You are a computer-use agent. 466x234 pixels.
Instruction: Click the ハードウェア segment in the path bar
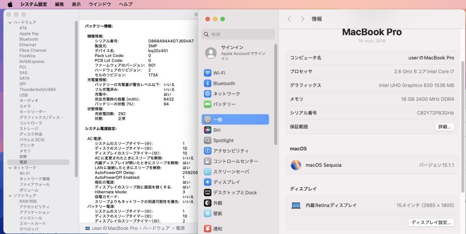pyautogui.click(x=156, y=228)
